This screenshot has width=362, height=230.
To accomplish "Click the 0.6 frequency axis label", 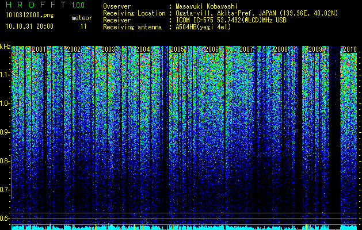I will coord(5,218).
